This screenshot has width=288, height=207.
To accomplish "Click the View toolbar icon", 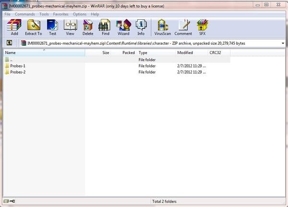I will coord(70,27).
